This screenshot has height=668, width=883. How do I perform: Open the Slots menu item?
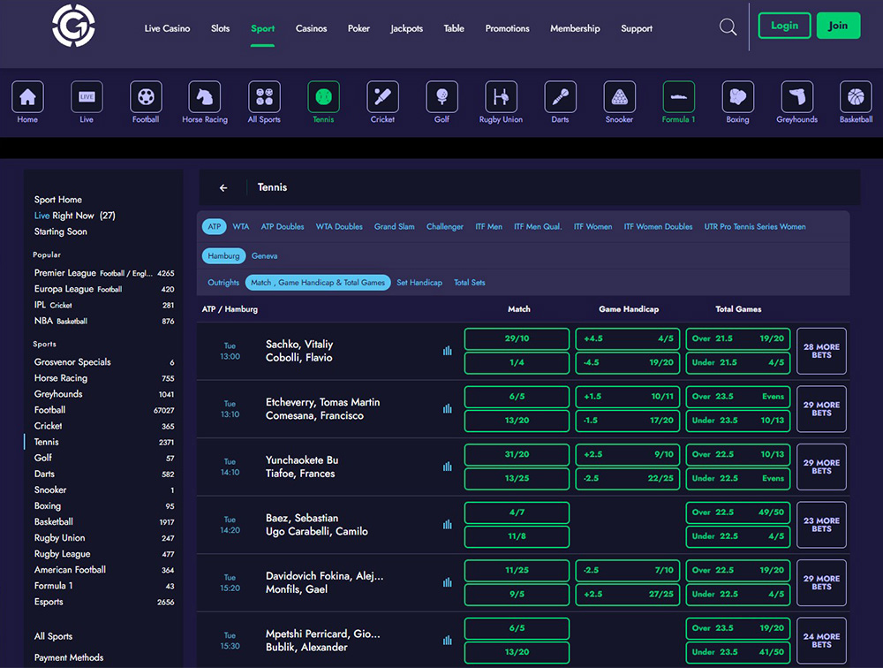220,28
